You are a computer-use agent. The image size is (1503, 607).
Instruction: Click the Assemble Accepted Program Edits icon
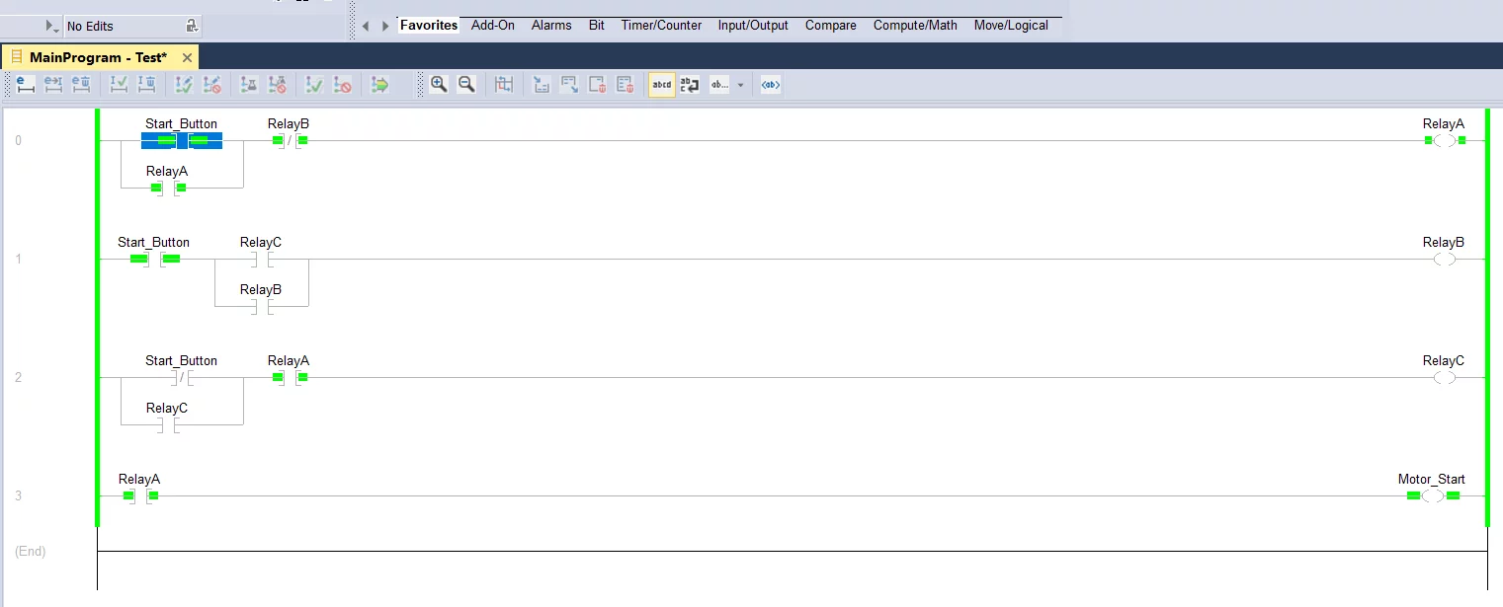tap(314, 85)
